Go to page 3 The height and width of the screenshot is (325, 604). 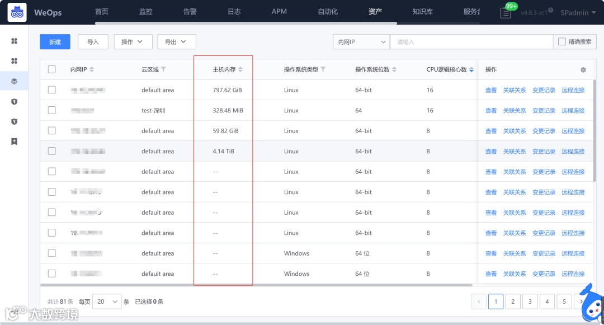coord(530,302)
